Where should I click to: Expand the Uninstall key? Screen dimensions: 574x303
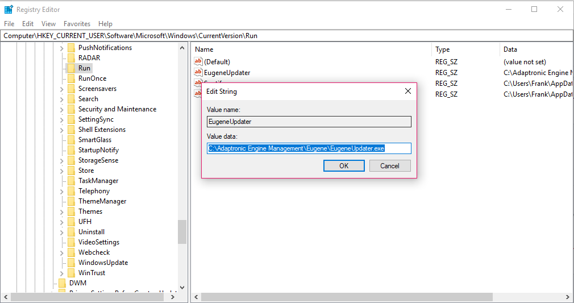tap(62, 233)
